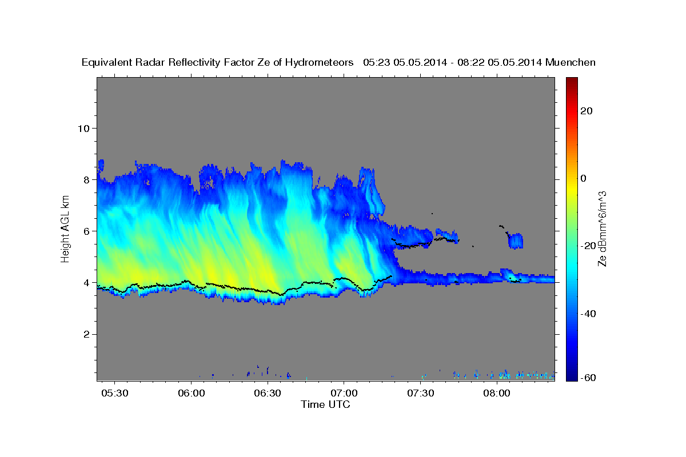Click the height tick label 8
The height and width of the screenshot is (457, 686).
[x=86, y=179]
